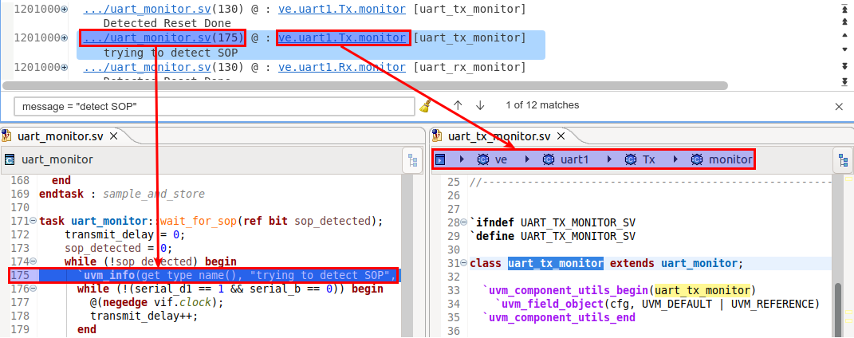Viewport: 854px width, 338px height.
Task: Click 'wait_for_sop' task name on line 171
Action: click(197, 222)
